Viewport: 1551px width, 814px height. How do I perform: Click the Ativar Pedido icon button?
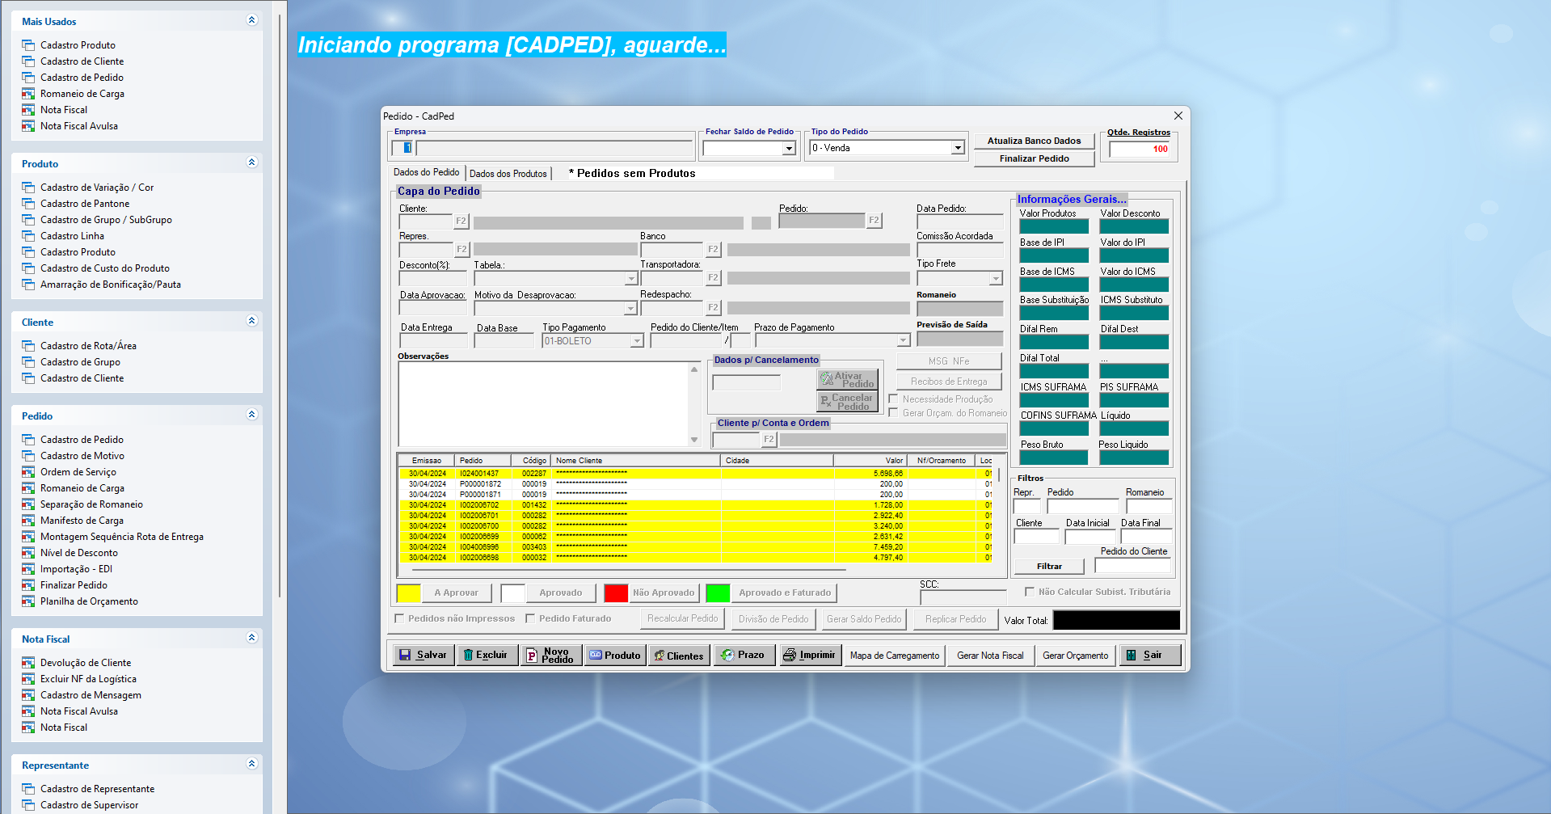tap(847, 379)
